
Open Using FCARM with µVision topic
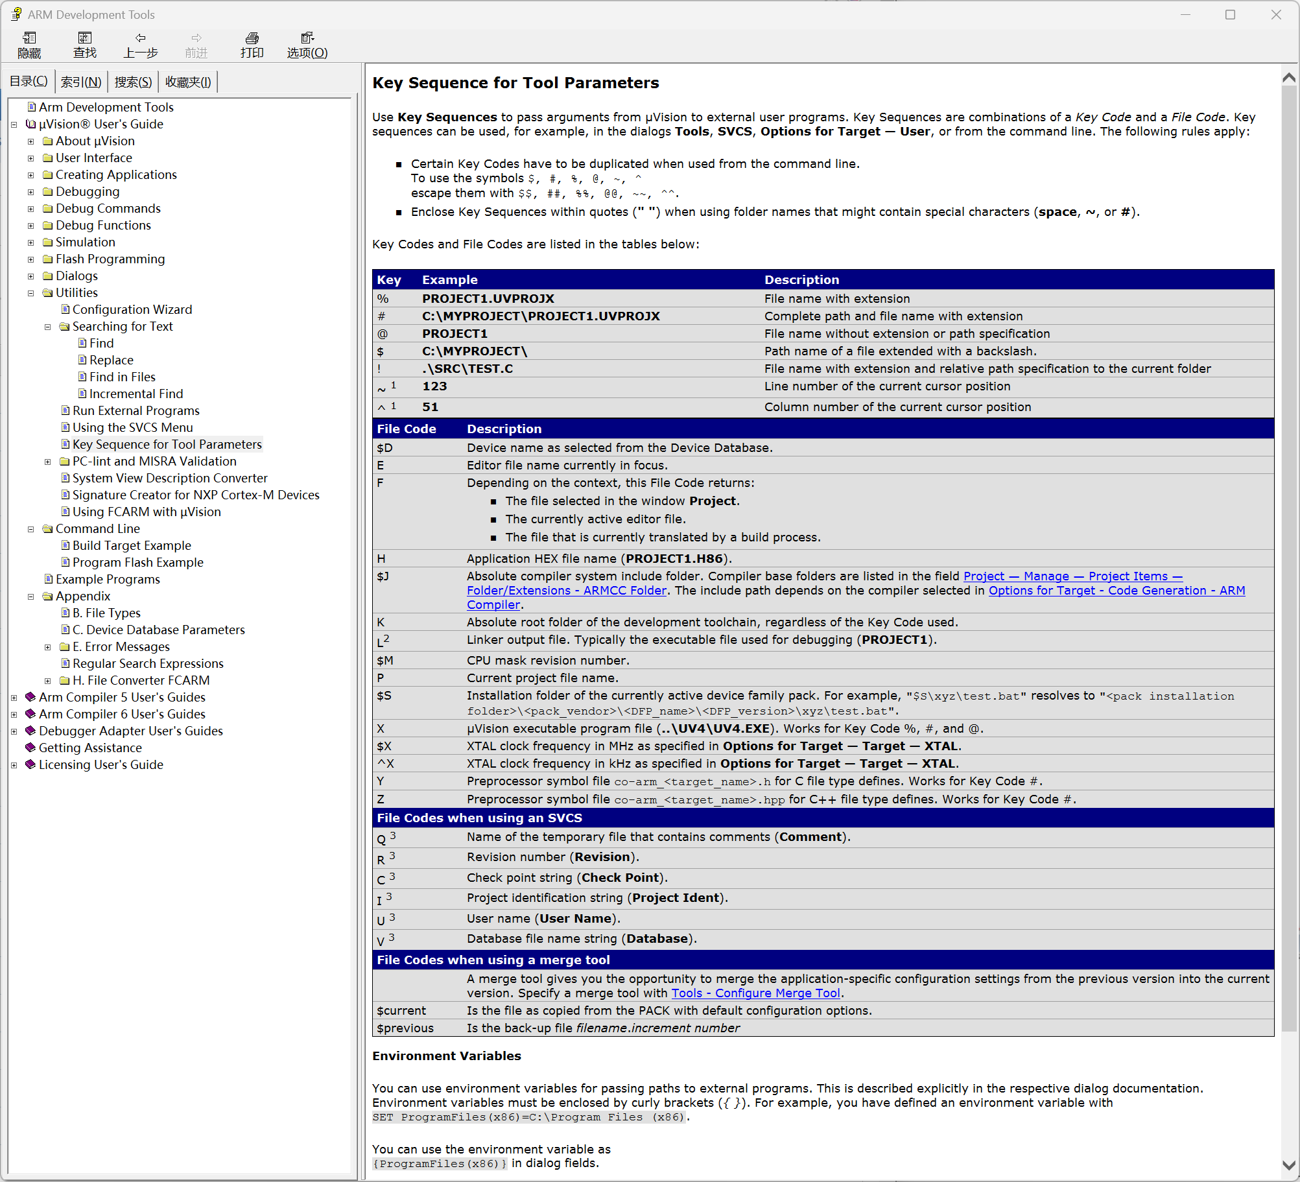[x=147, y=512]
